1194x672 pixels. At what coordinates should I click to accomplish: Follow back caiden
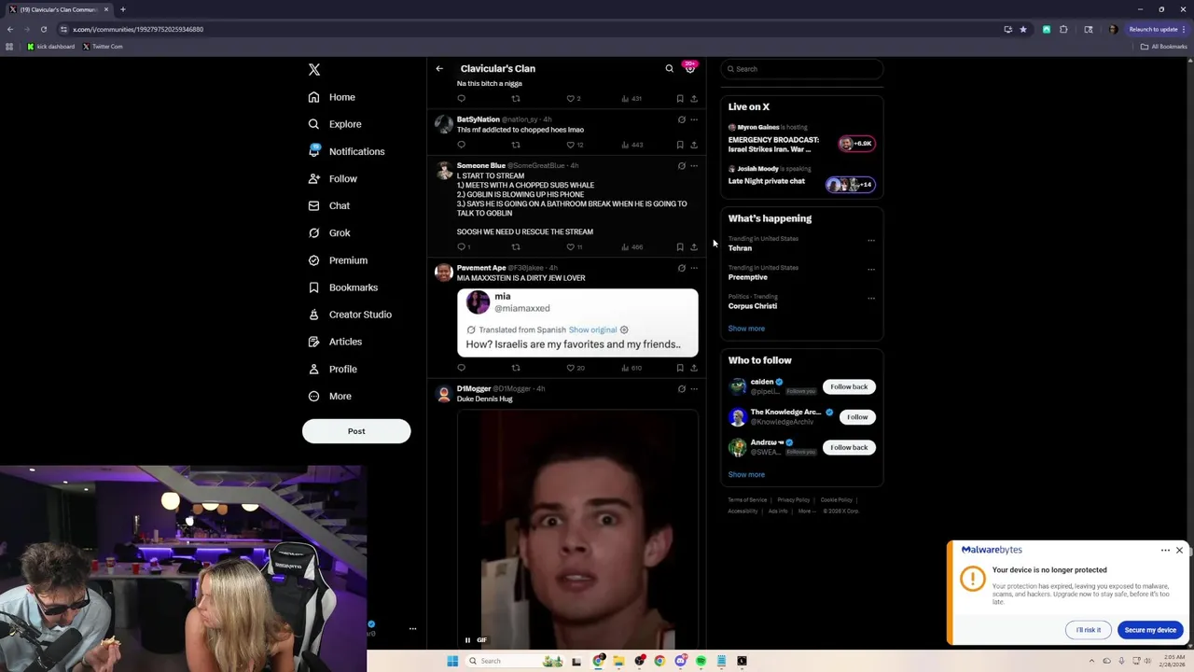click(x=849, y=386)
